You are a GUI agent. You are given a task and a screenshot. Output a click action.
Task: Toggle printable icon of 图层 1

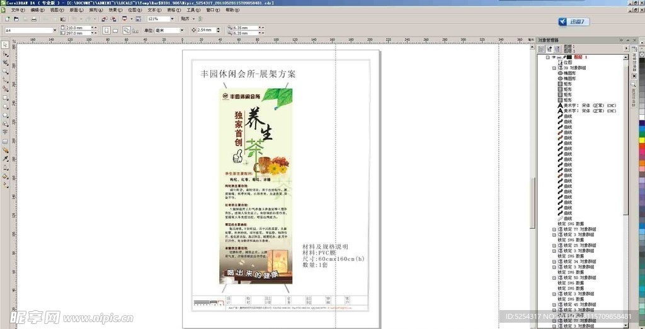coord(559,57)
